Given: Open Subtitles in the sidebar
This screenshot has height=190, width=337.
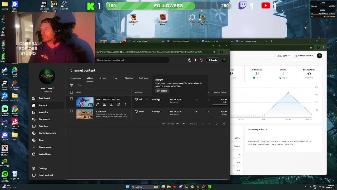Looking at the screenshot, I should coord(43,126).
